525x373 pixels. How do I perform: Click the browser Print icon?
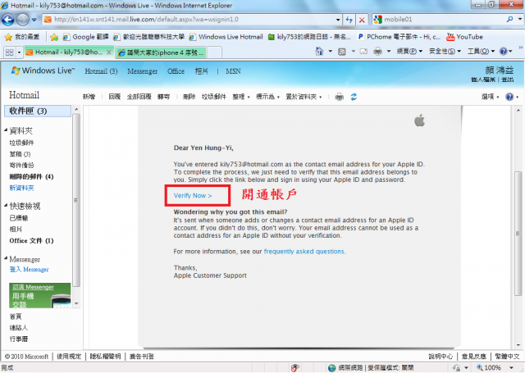377,52
